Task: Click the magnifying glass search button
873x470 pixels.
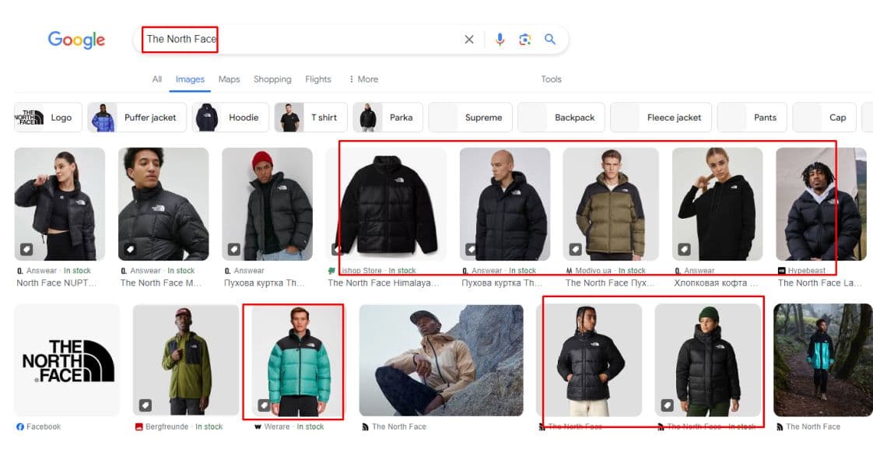Action: pos(550,40)
